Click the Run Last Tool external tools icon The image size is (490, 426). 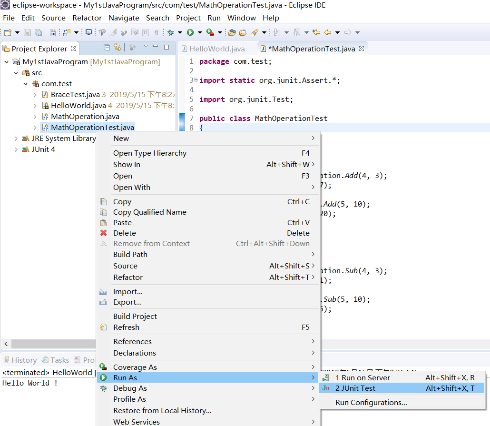point(210,32)
